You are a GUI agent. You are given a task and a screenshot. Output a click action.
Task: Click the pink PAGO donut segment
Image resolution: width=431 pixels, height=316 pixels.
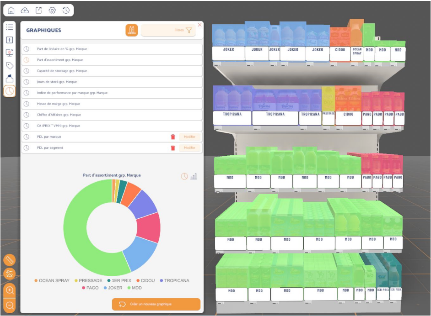pos(148,228)
